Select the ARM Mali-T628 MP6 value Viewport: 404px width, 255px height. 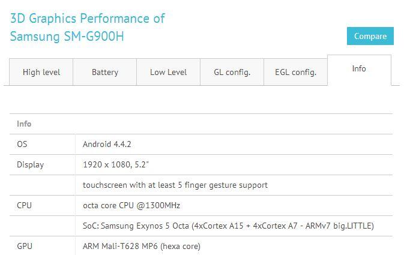(x=142, y=247)
